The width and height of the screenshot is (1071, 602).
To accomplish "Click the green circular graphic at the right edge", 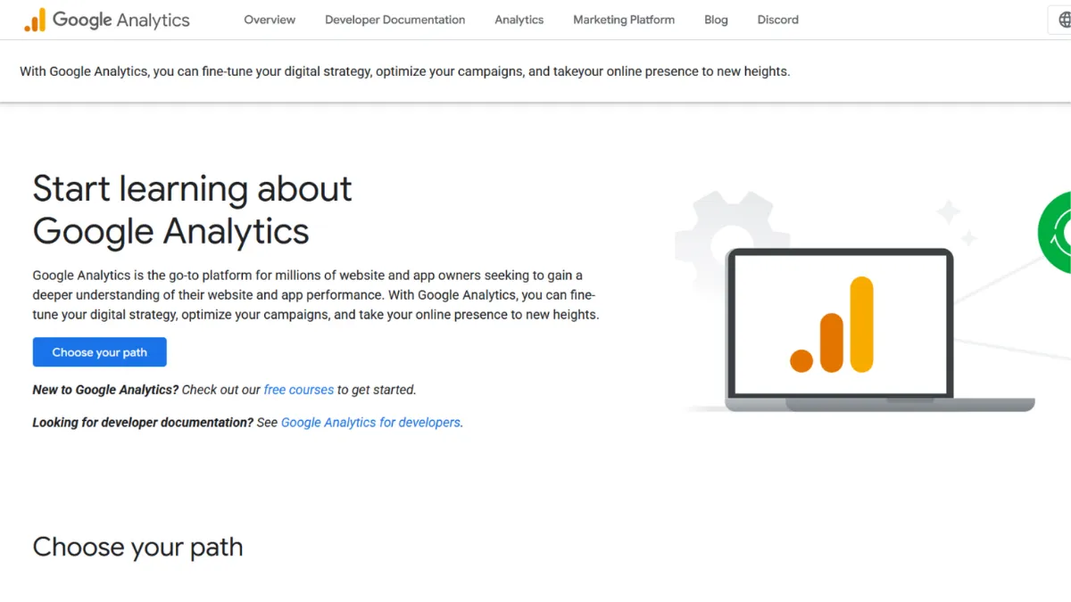I will coord(1062,232).
